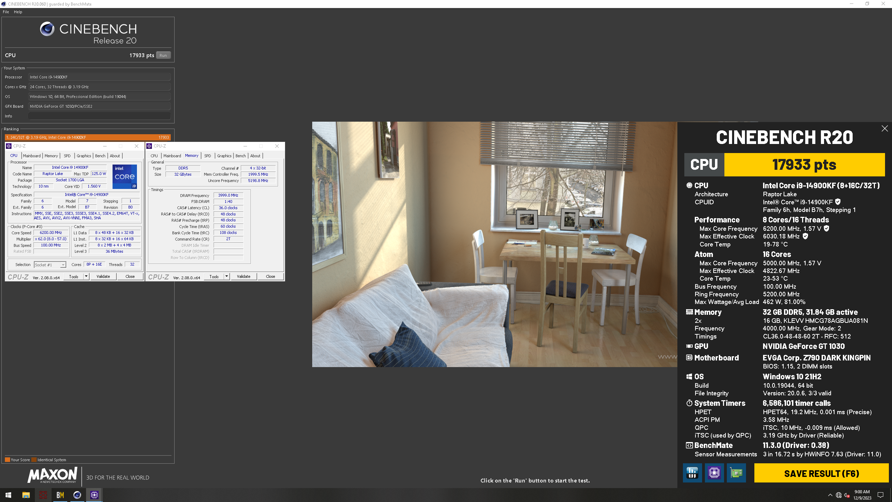
Task: Open Socket #1 selection dropdown
Action: [50, 265]
